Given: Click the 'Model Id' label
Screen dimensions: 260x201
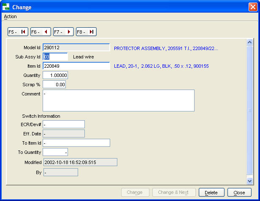Looking at the screenshot, I should tap(32, 48).
